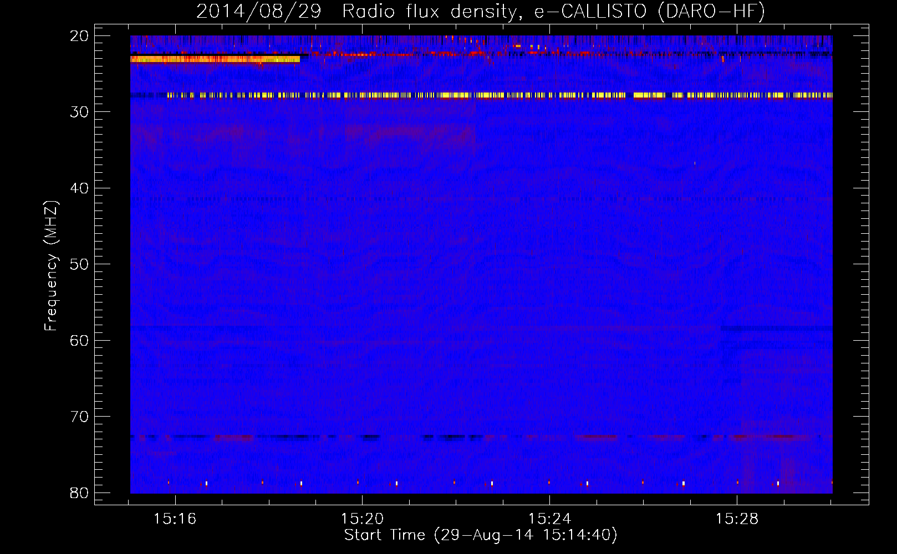Click the 30 MHz frequency tick label
The width and height of the screenshot is (897, 554).
[79, 112]
